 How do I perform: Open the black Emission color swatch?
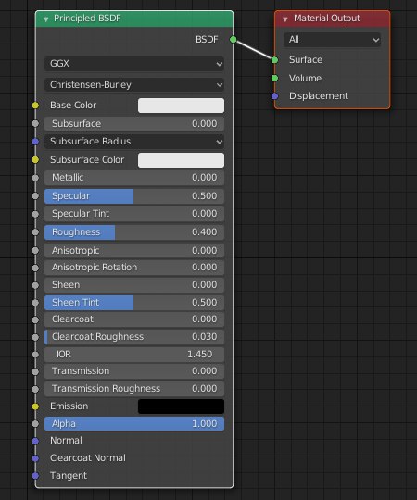(x=181, y=406)
